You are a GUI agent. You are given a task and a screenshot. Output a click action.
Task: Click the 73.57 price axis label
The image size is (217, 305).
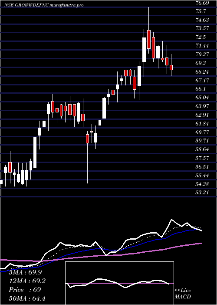pyautogui.click(x=203, y=28)
